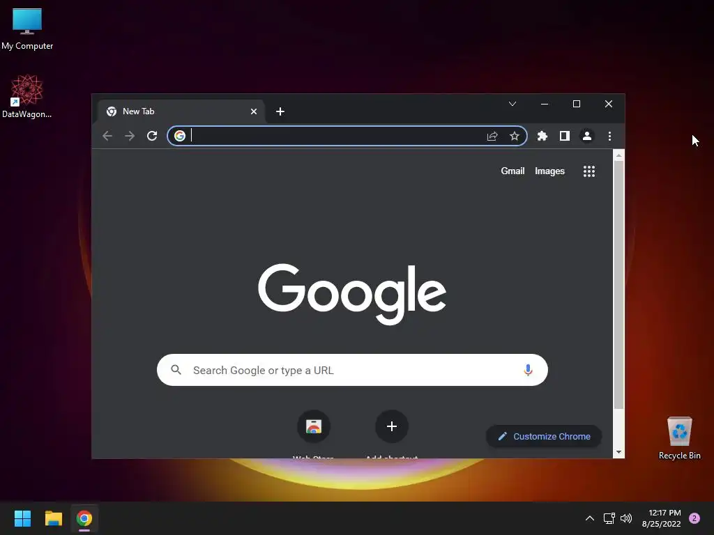Click the Customize Chrome button
The height and width of the screenshot is (535, 714).
(544, 436)
